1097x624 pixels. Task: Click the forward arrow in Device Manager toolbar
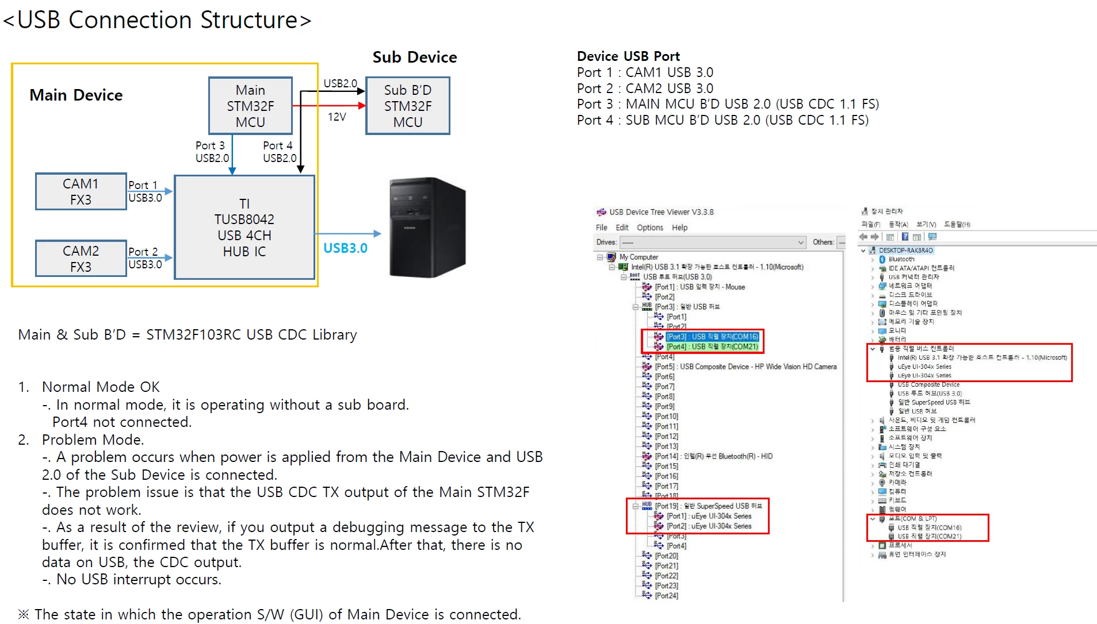coord(875,237)
